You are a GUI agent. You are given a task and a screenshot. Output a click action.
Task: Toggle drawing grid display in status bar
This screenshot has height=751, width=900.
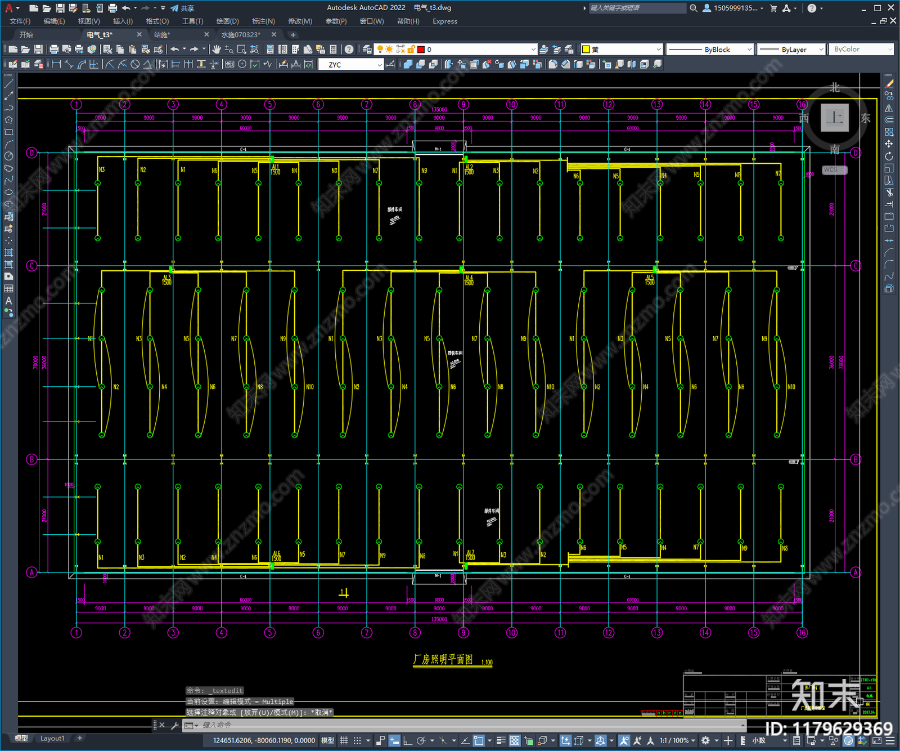[x=344, y=740]
